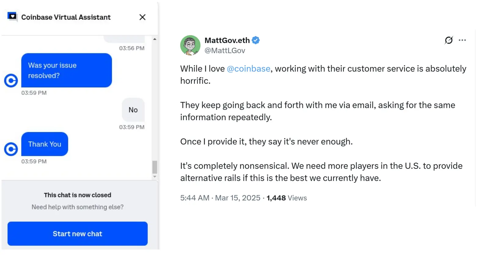The image size is (488, 255).
Task: Click the tweet timestamp 5:44 AM Mar 15, 2025
Action: pos(220,198)
